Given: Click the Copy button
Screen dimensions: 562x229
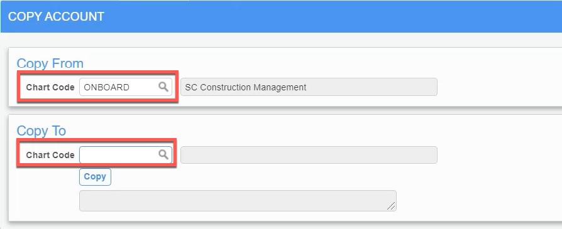Looking at the screenshot, I should tap(95, 177).
